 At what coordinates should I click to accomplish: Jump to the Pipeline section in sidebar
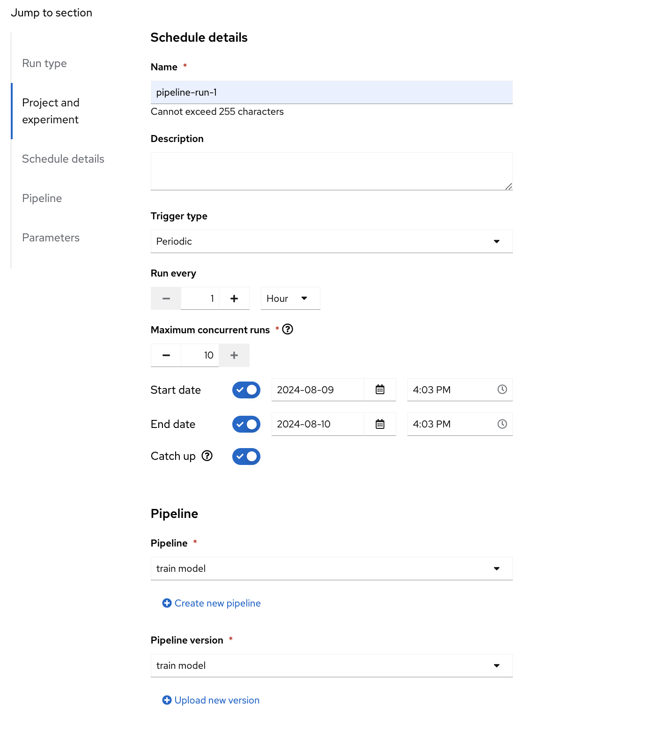42,198
